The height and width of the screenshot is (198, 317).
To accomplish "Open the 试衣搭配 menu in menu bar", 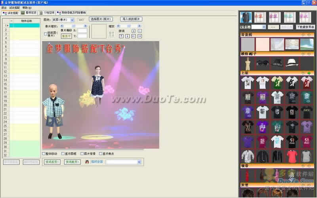I will (x=14, y=8).
